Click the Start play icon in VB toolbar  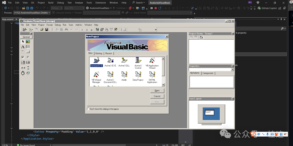[x=82, y=30]
